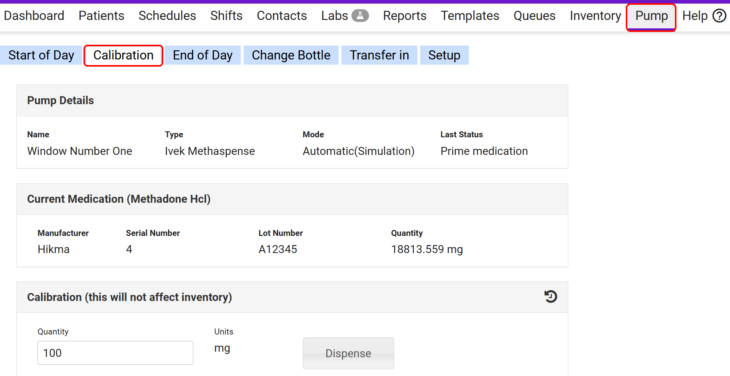Switch to the End of Day tab
730x376 pixels.
click(202, 55)
